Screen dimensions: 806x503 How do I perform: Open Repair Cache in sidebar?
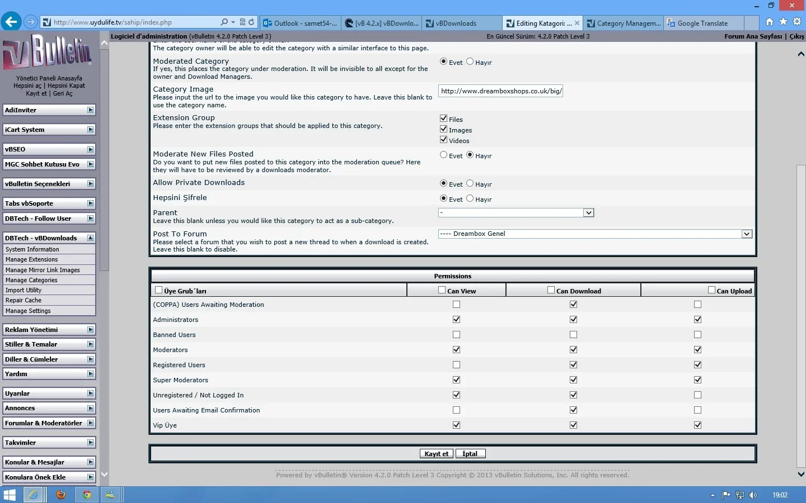tap(24, 300)
